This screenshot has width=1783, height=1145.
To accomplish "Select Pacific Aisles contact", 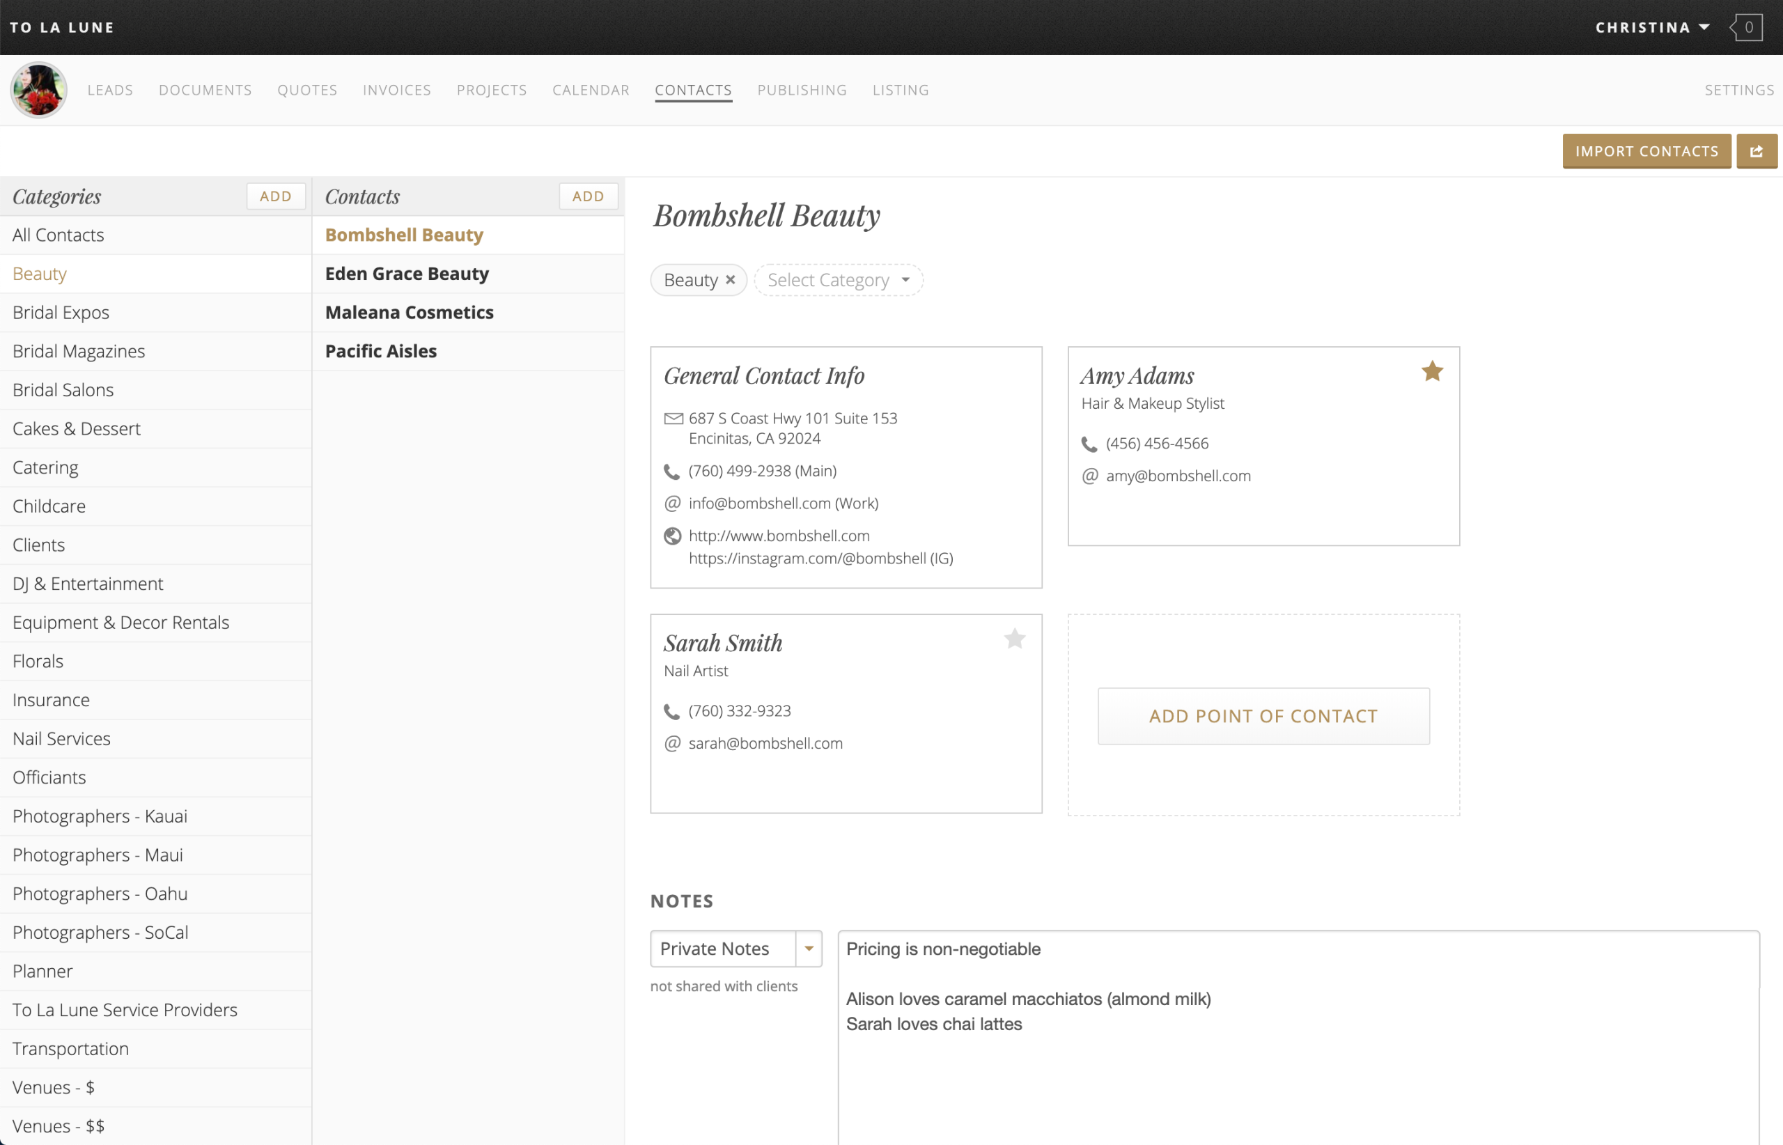I will (467, 351).
